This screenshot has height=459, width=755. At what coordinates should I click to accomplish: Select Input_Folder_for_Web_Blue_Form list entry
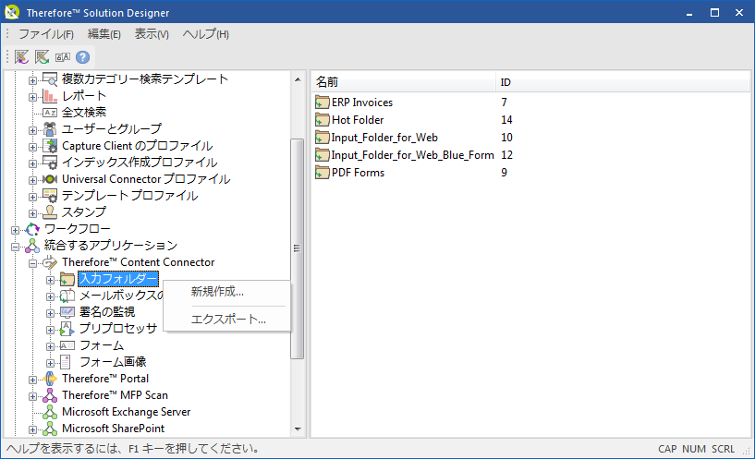tap(412, 155)
